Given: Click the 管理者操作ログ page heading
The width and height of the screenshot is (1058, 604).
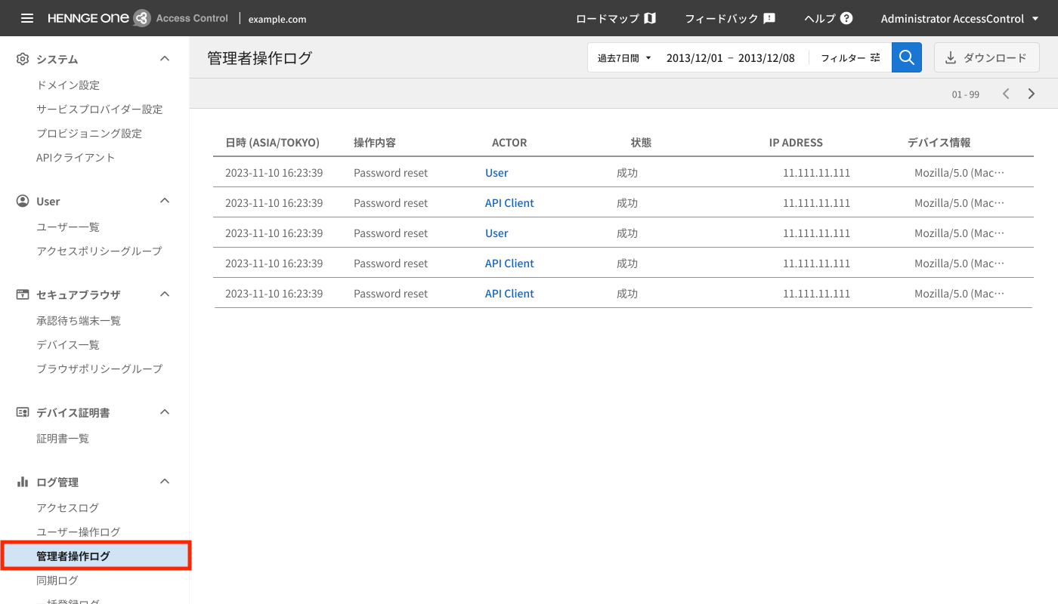Looking at the screenshot, I should [259, 57].
